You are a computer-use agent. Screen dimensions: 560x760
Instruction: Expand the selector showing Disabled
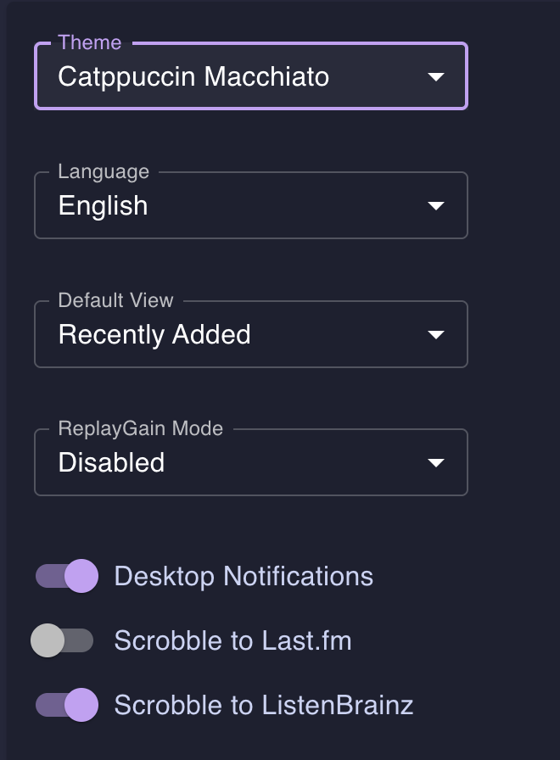[x=238, y=463]
